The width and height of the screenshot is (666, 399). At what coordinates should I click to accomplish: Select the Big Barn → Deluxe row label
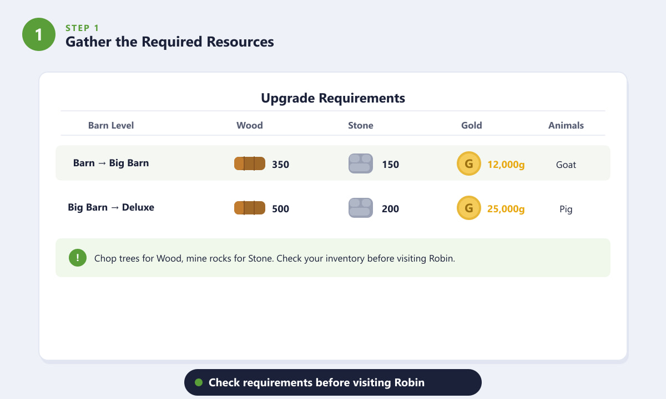point(111,207)
